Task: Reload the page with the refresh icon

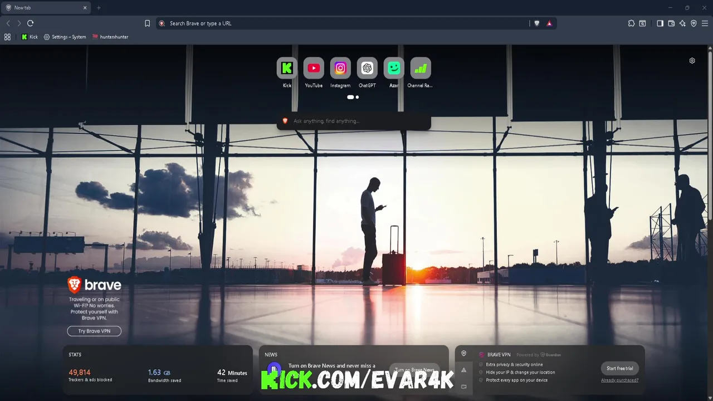Action: [31, 23]
